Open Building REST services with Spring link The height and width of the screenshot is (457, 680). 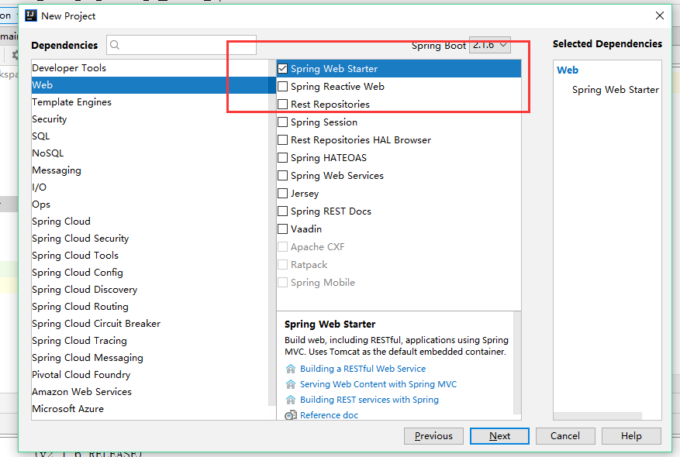[x=369, y=400]
